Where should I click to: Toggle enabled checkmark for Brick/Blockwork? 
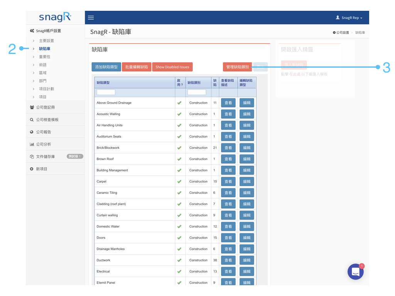(179, 148)
